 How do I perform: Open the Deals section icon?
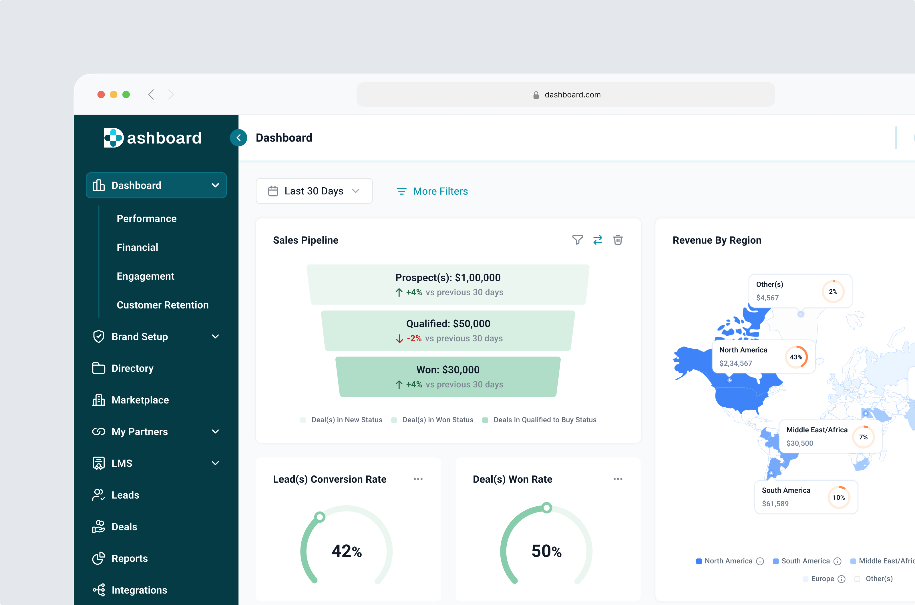99,526
